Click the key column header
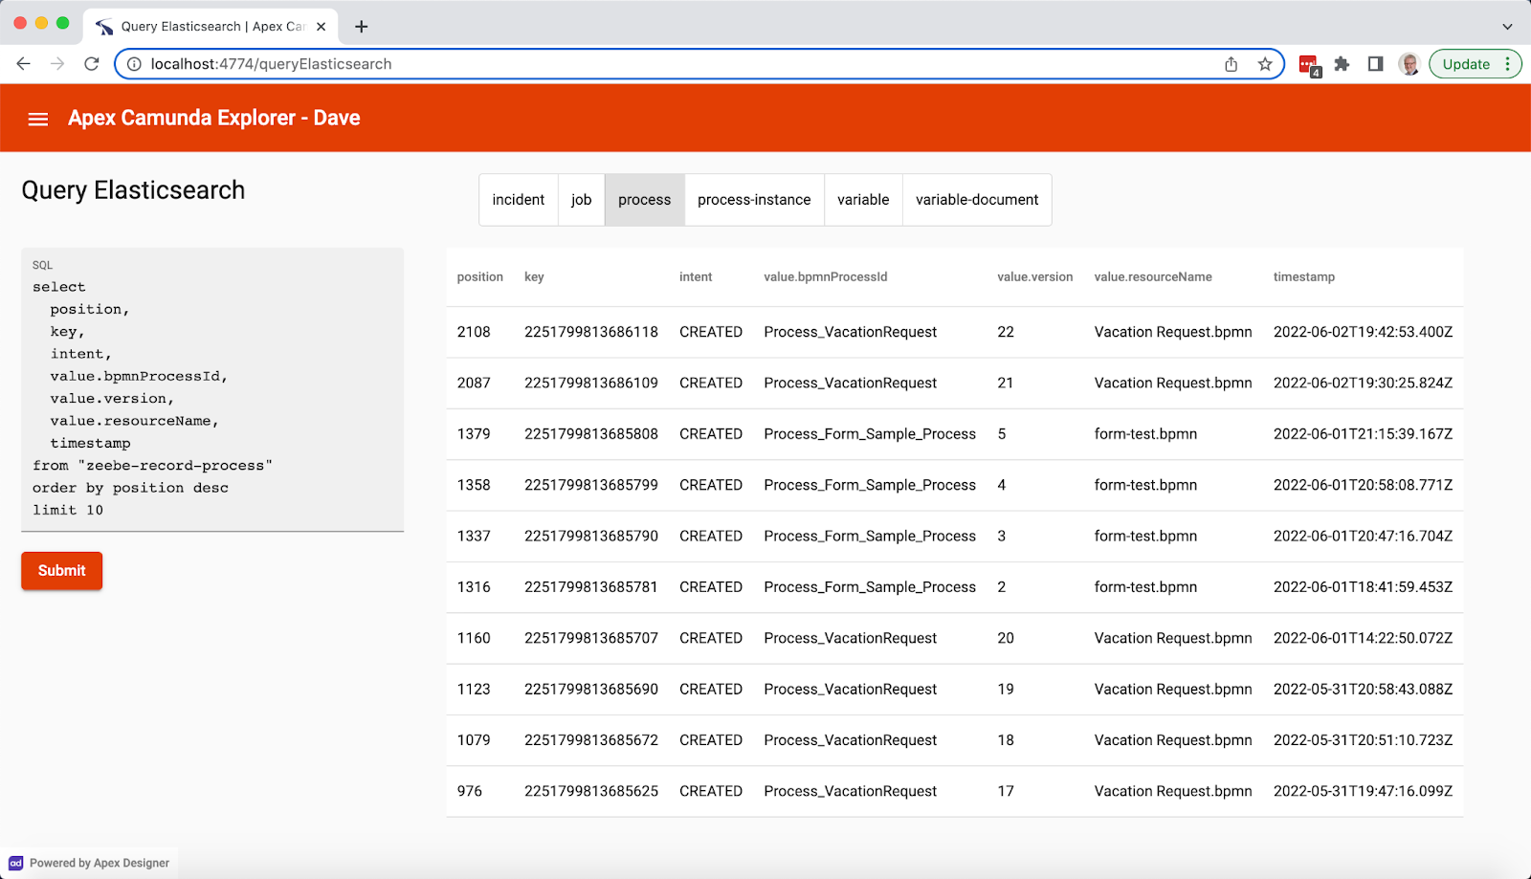 coord(534,277)
